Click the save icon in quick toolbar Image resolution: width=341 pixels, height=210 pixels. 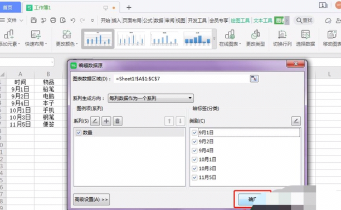(33, 20)
